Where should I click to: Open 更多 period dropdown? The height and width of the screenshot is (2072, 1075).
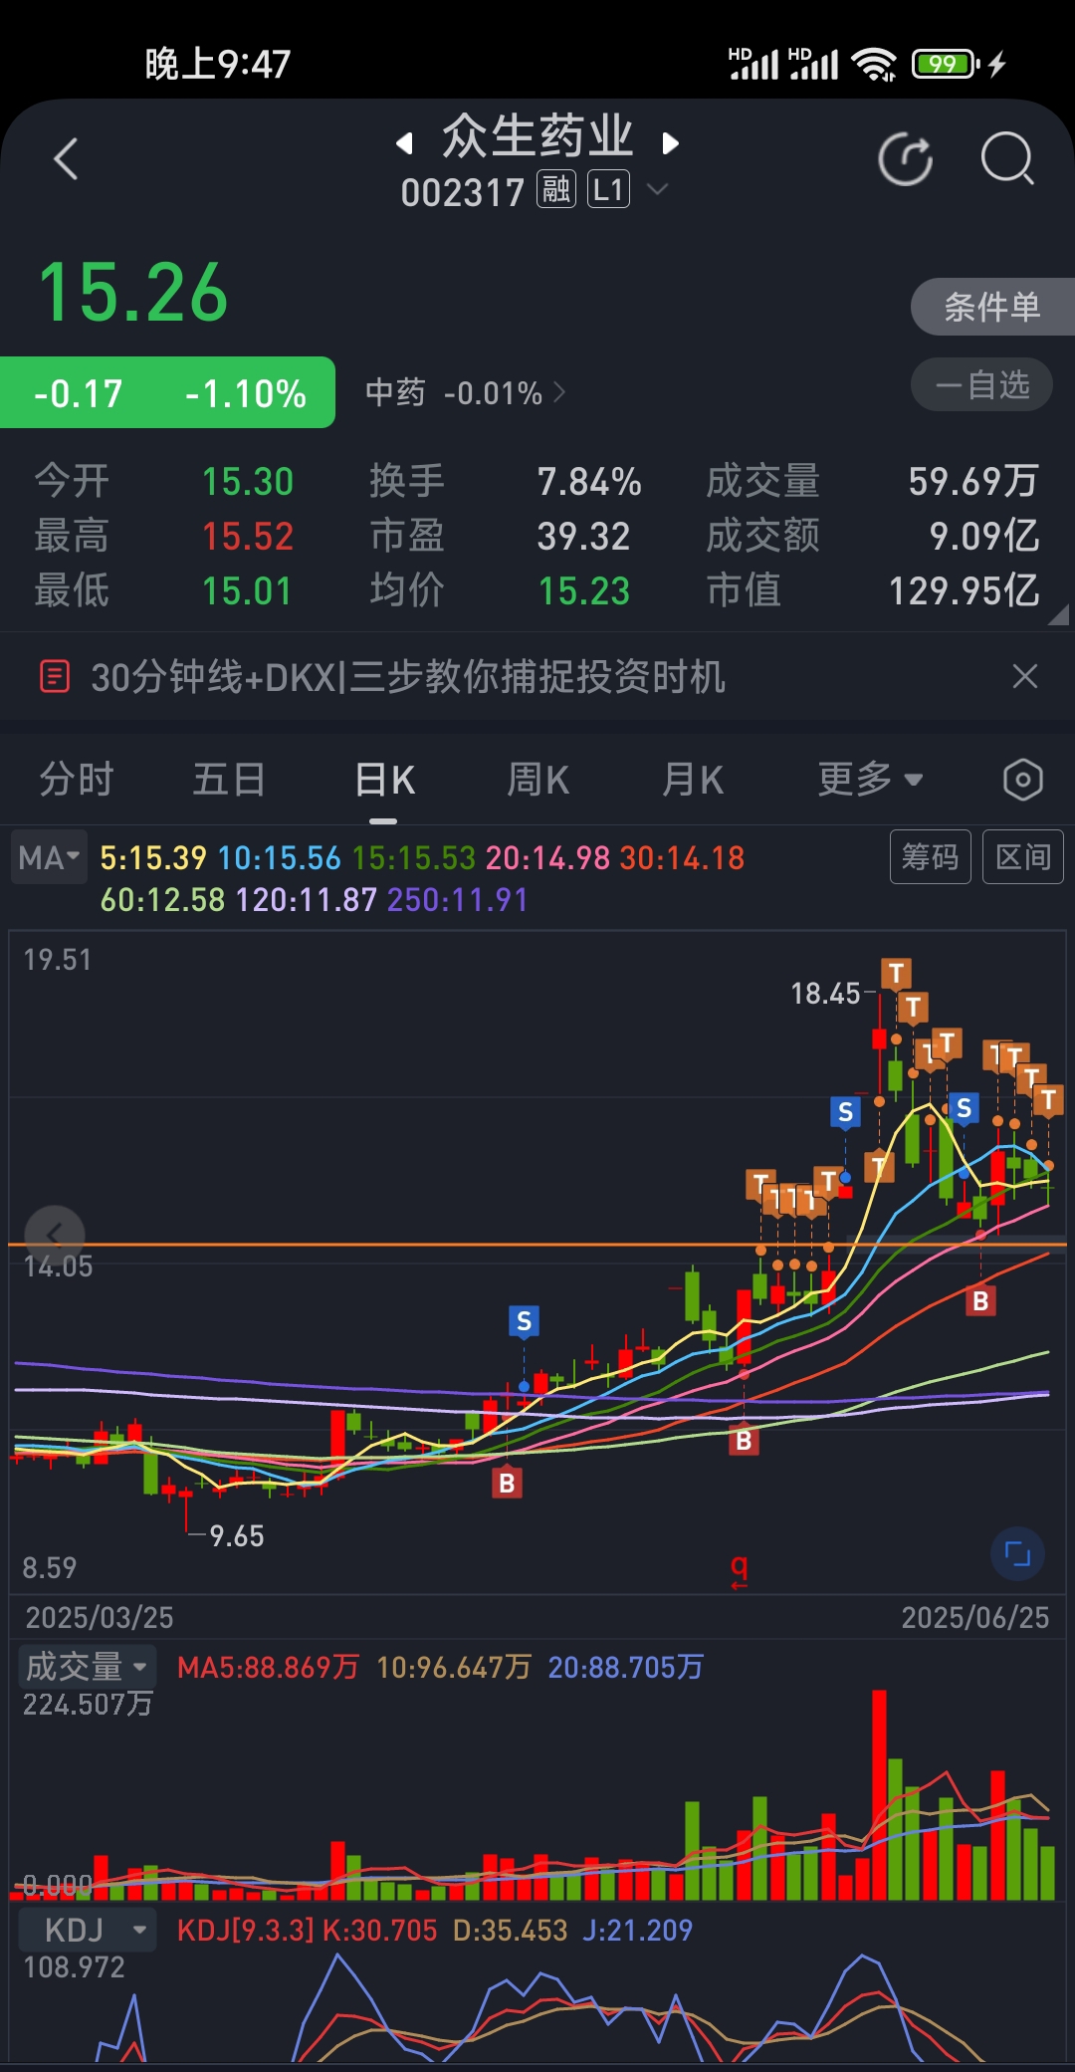click(870, 780)
